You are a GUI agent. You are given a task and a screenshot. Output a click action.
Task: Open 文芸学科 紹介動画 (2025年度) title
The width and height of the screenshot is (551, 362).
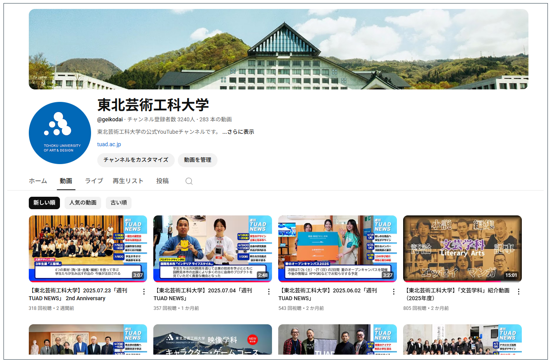tap(456, 294)
